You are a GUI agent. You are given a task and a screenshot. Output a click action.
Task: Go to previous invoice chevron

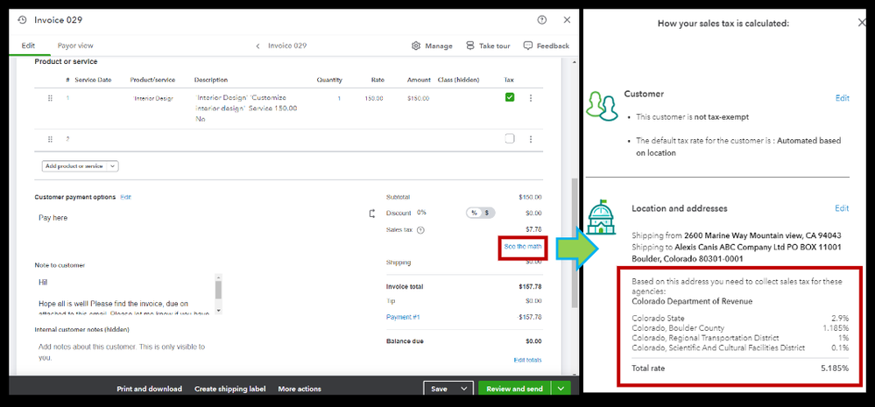258,46
